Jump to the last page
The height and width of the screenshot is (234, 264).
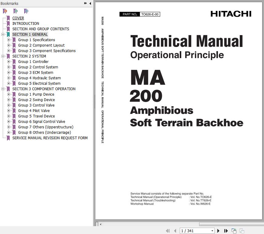[226, 231]
